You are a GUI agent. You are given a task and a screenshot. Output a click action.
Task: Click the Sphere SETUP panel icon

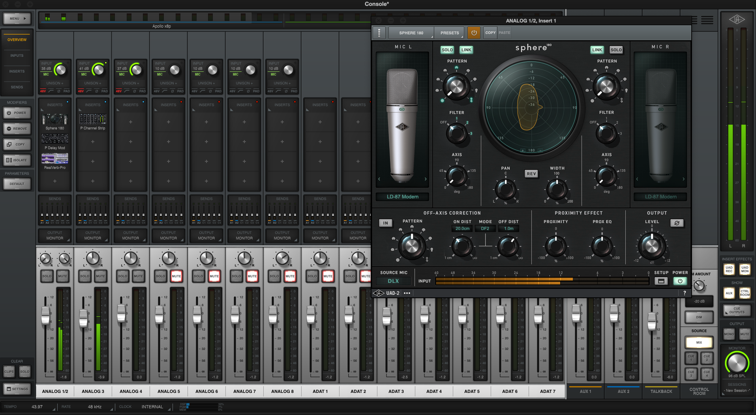tap(661, 281)
